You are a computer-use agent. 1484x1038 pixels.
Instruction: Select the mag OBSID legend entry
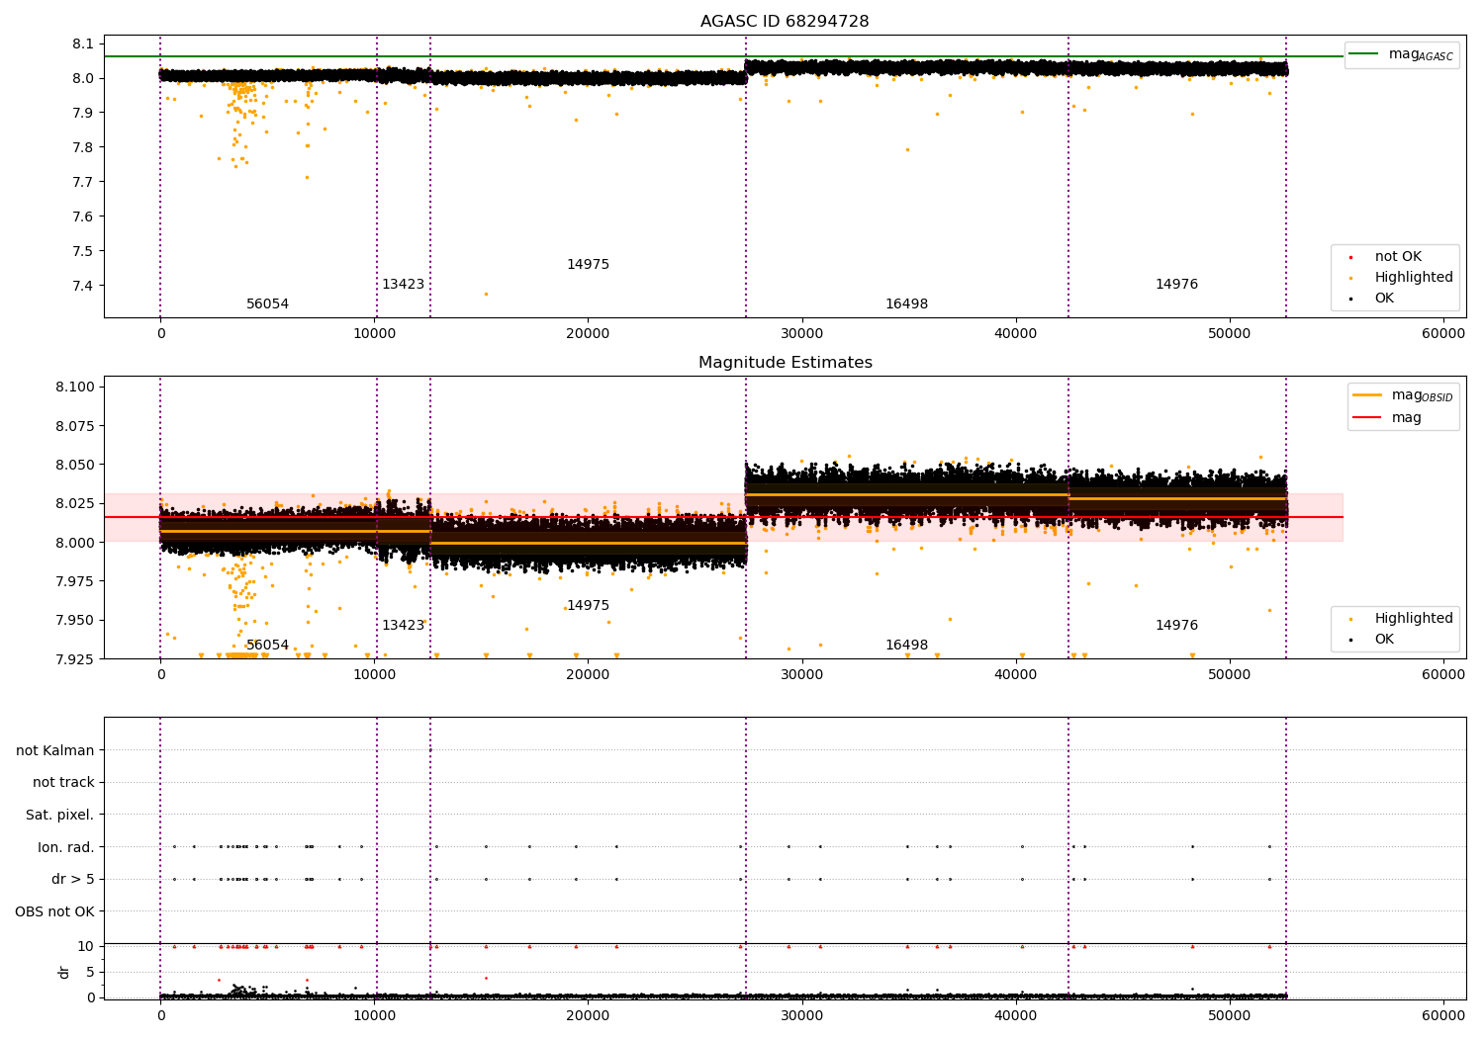point(1403,396)
